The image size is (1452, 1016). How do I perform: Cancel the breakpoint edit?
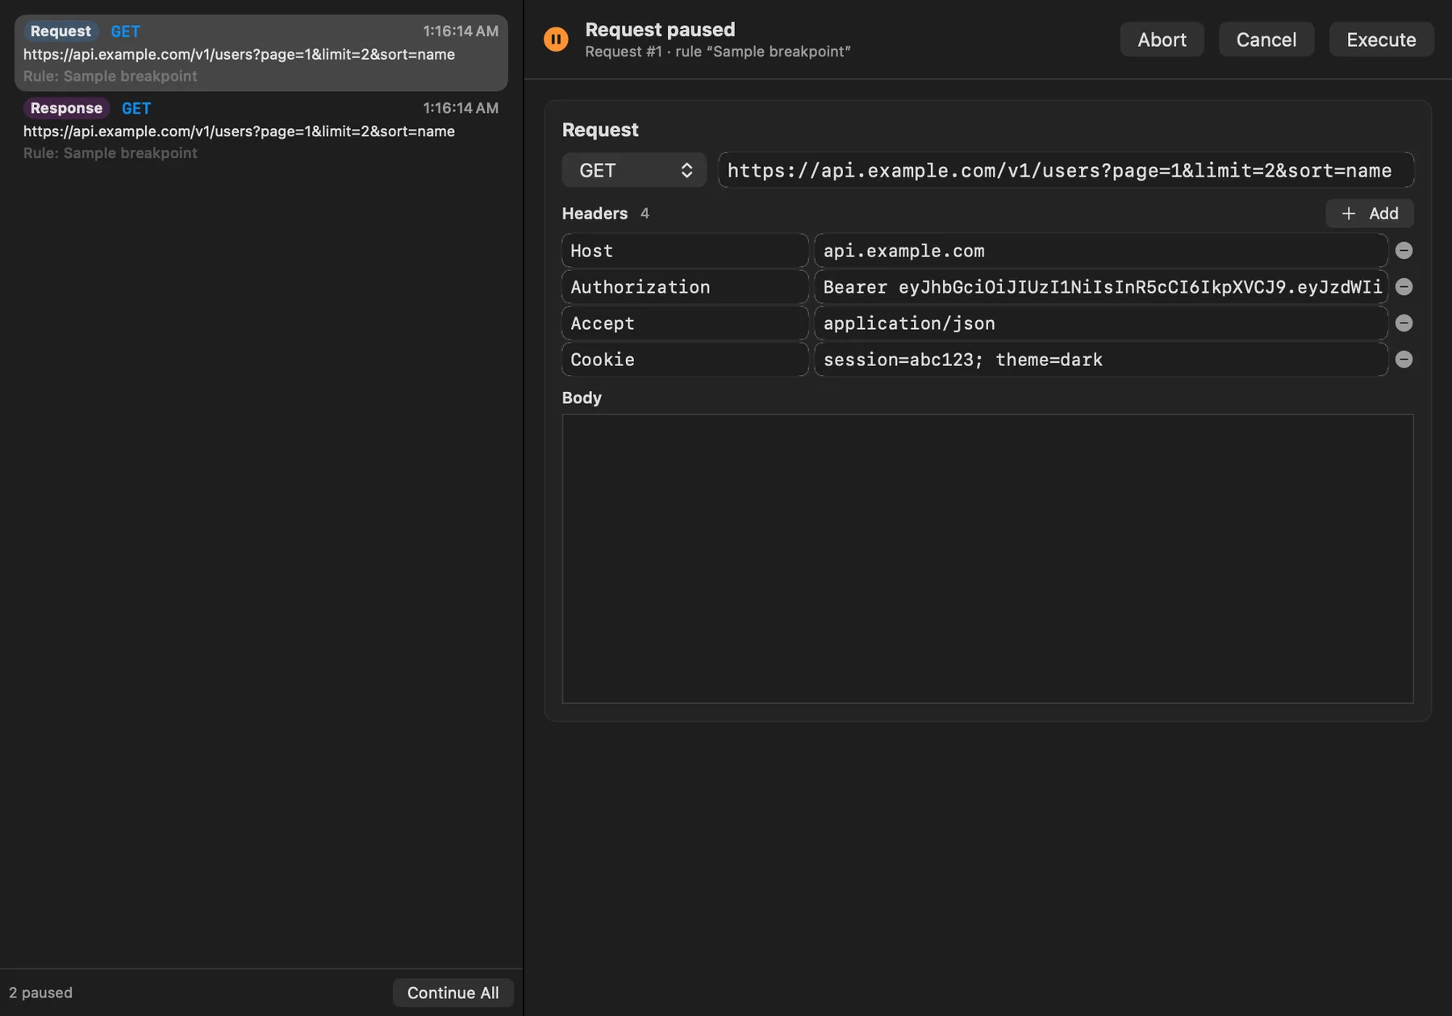click(x=1266, y=40)
